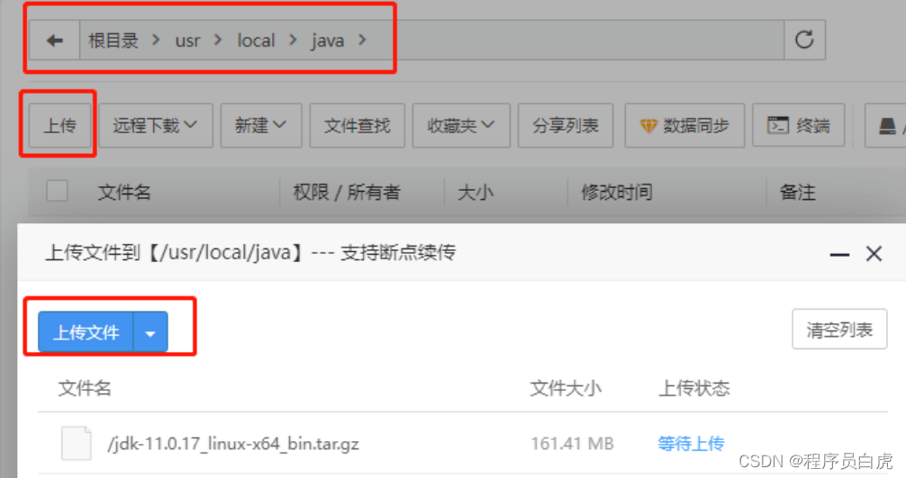Navigate to the local breadcrumb folder

[256, 41]
